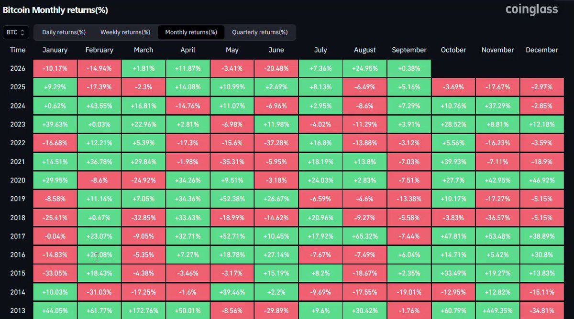
Task: Click the December column header
Action: point(542,50)
